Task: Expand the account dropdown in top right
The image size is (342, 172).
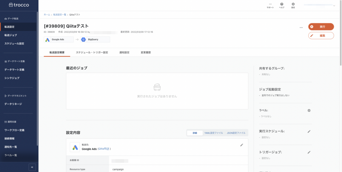Action: coord(334,5)
